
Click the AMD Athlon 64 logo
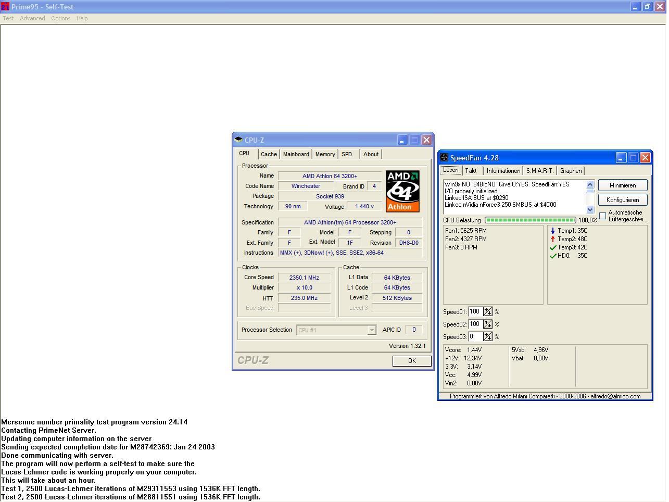tap(402, 191)
